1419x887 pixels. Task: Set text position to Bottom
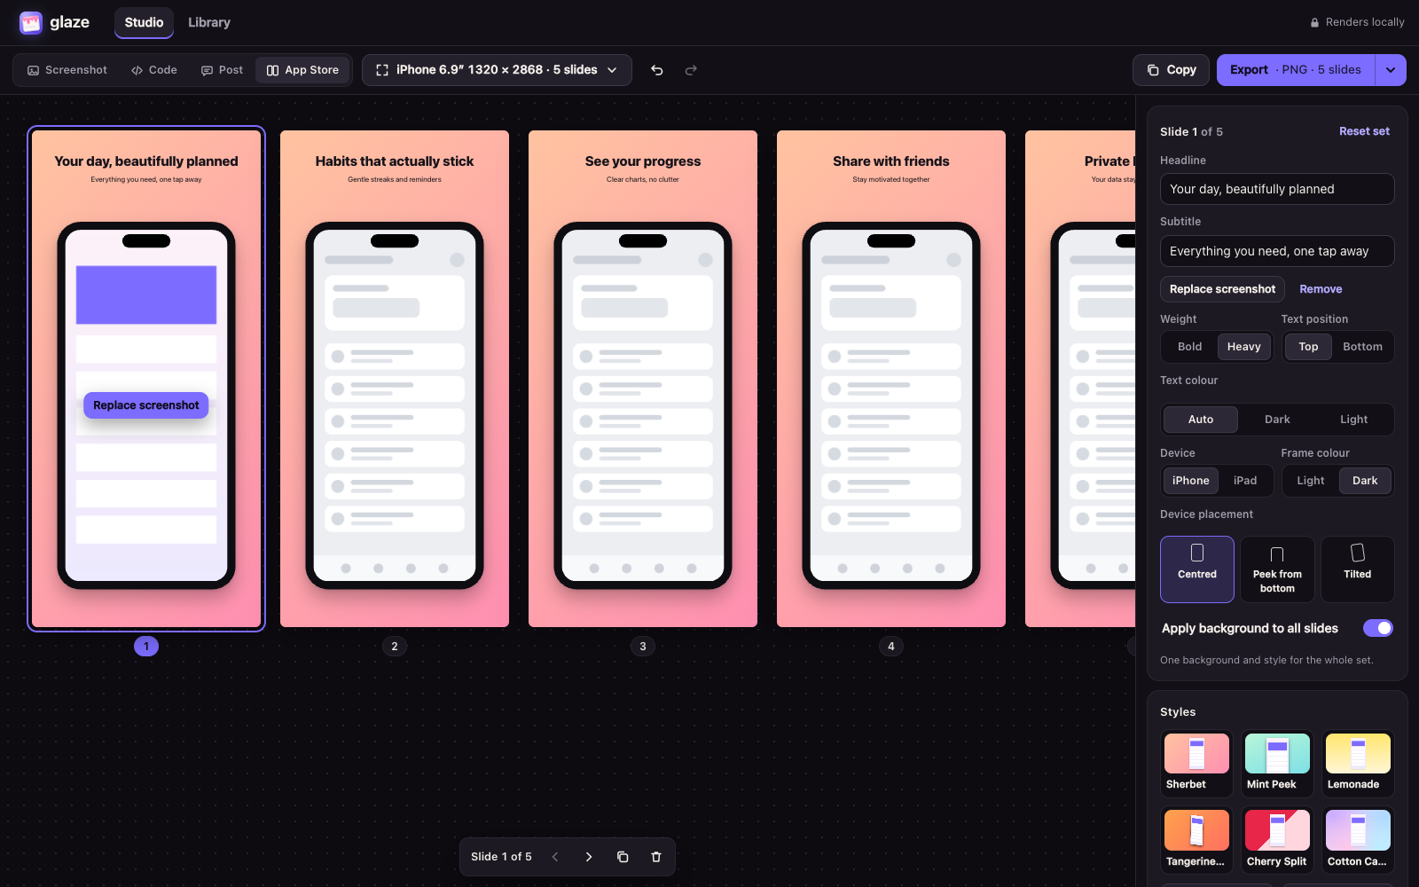coord(1362,347)
